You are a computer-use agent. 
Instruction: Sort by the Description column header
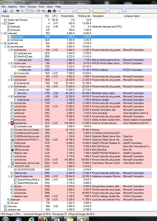pyautogui.click(x=107, y=16)
